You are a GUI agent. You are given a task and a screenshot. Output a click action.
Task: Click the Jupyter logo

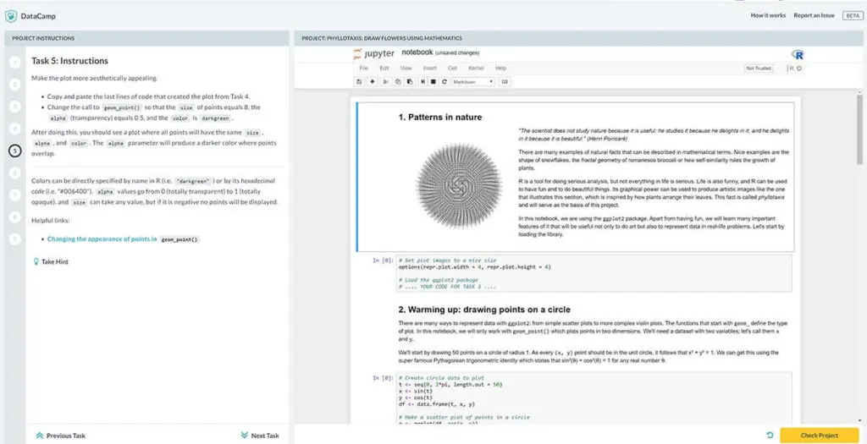(373, 53)
